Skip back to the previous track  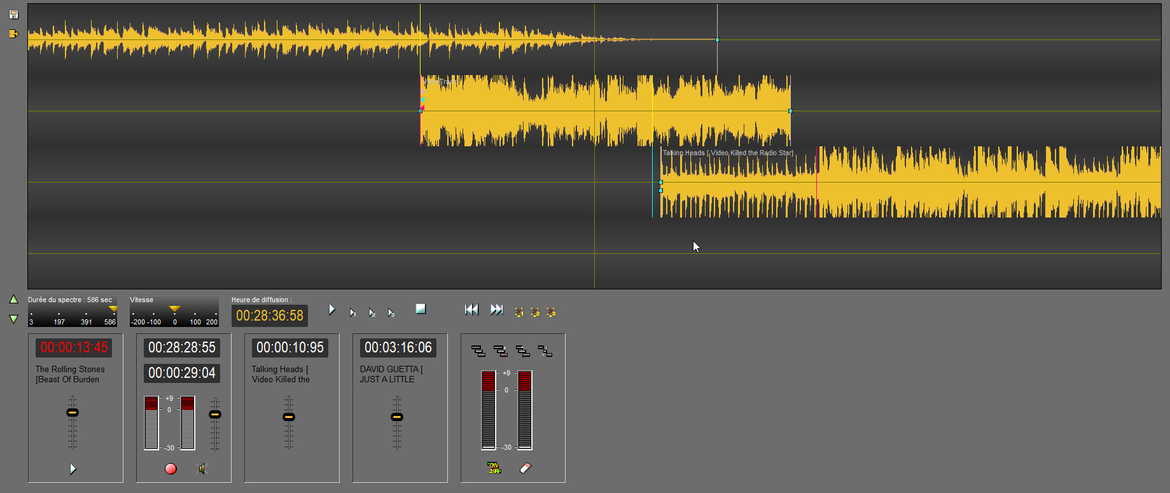[x=471, y=309]
